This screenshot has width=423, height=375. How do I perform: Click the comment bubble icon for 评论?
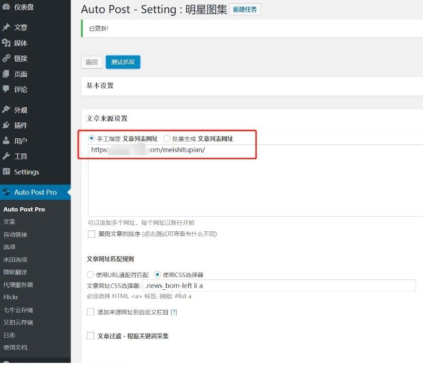[x=6, y=89]
